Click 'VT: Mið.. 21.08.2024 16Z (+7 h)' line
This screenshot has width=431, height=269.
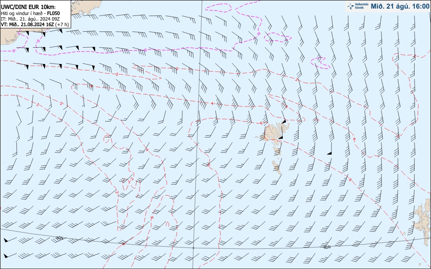34,24
